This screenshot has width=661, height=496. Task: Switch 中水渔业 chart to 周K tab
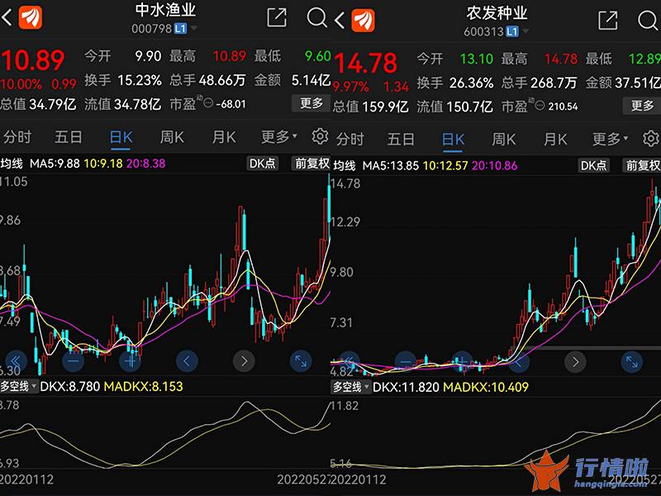coord(172,136)
